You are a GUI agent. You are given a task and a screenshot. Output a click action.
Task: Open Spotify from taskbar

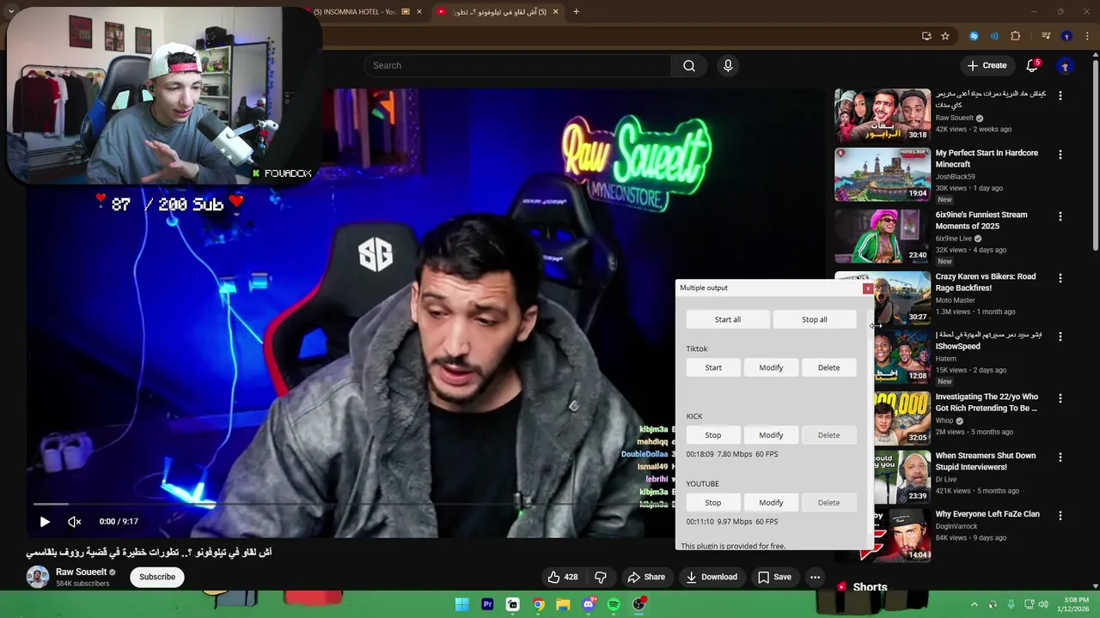614,604
